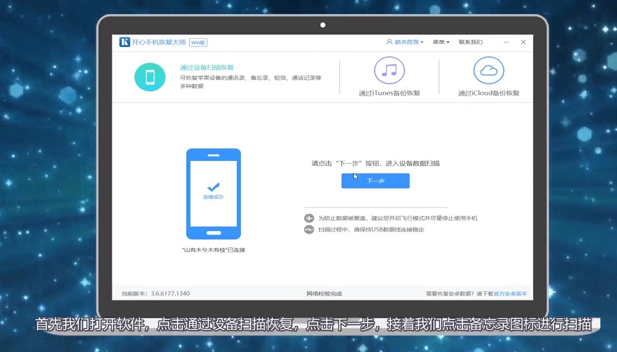Click 开心手机恢复大师 app title

[159, 42]
